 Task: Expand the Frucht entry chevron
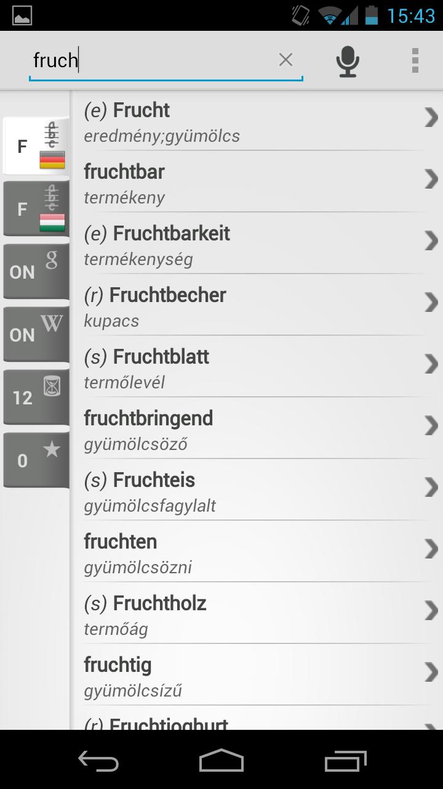(x=431, y=117)
